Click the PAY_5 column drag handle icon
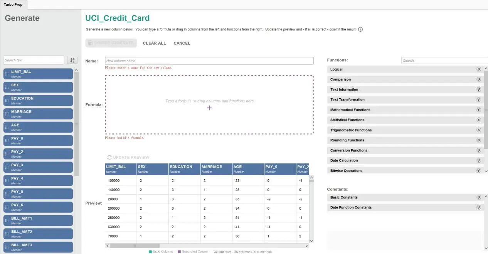Screen dimensions: 488x254 coord(7,194)
